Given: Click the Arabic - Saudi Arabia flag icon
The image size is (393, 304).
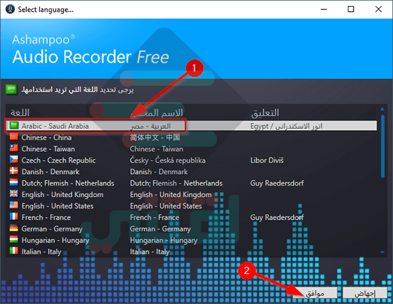Looking at the screenshot, I should click(x=14, y=126).
